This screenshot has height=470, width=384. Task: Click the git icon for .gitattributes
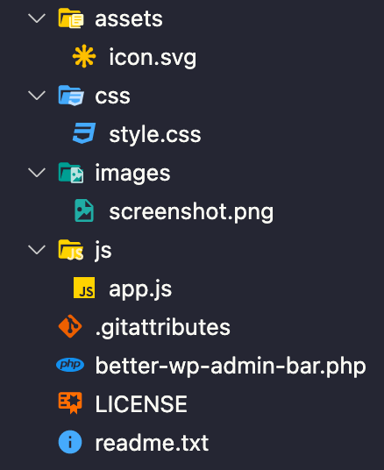click(70, 326)
